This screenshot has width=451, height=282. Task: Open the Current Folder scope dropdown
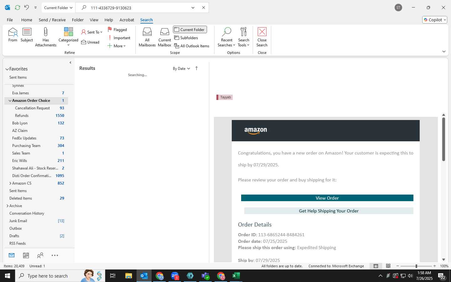point(58,8)
